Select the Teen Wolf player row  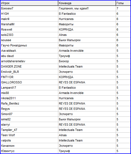coord(65,135)
